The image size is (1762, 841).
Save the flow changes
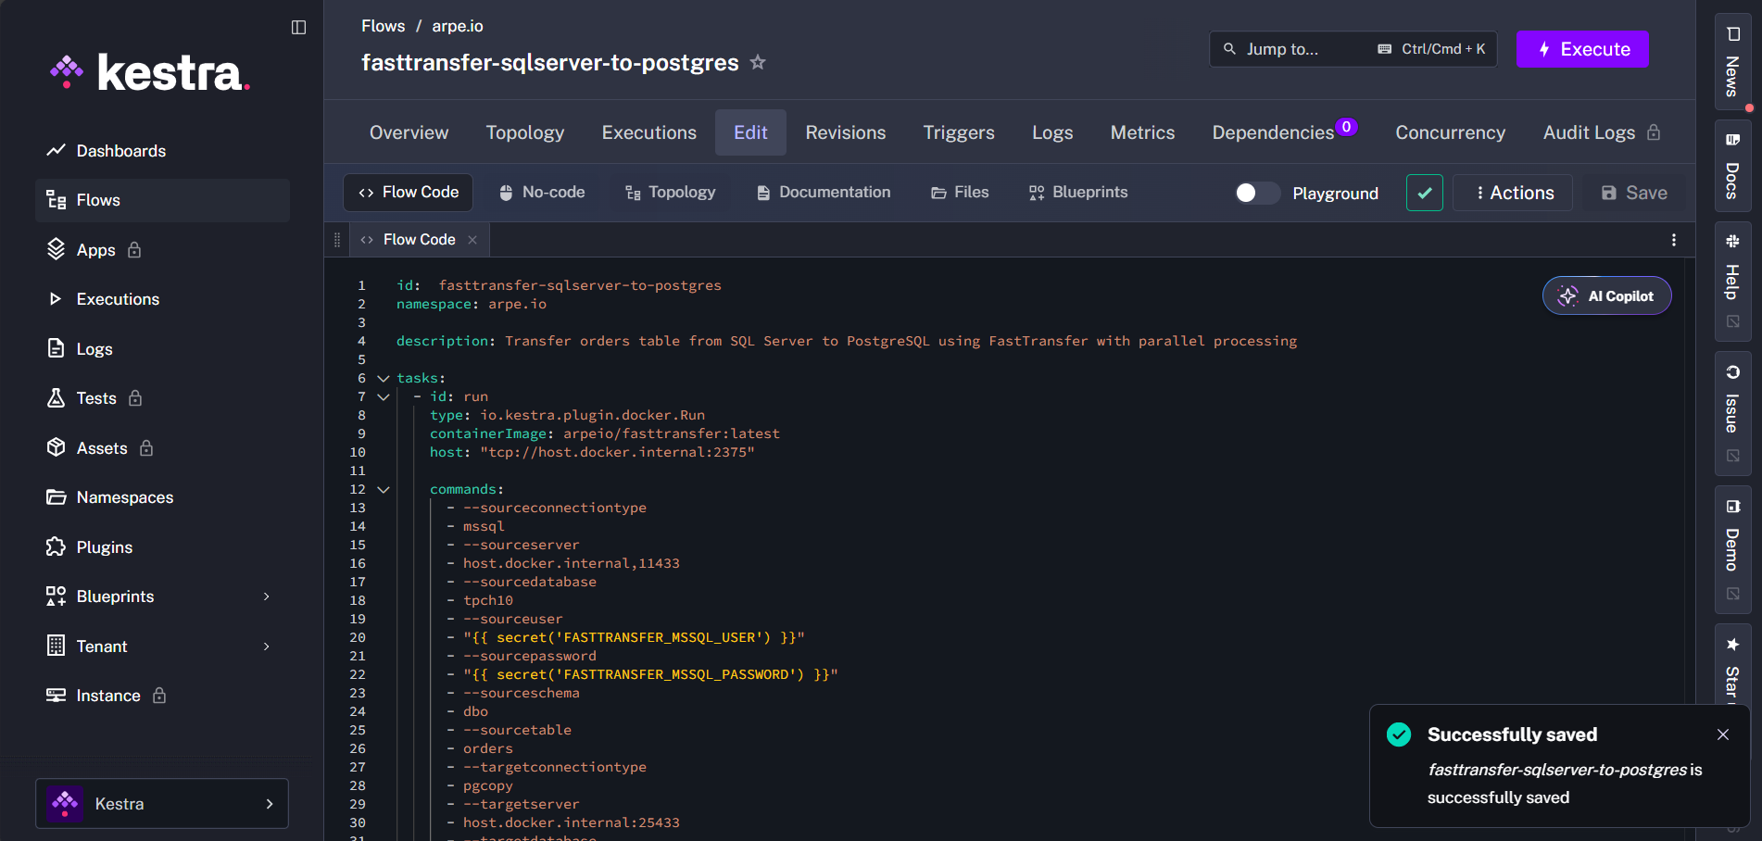1634,192
